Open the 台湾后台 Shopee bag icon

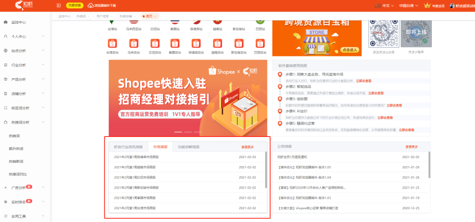click(113, 43)
